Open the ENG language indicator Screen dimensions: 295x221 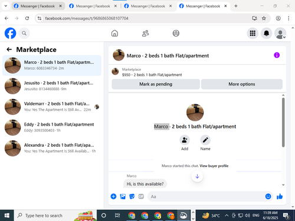(x=255, y=216)
